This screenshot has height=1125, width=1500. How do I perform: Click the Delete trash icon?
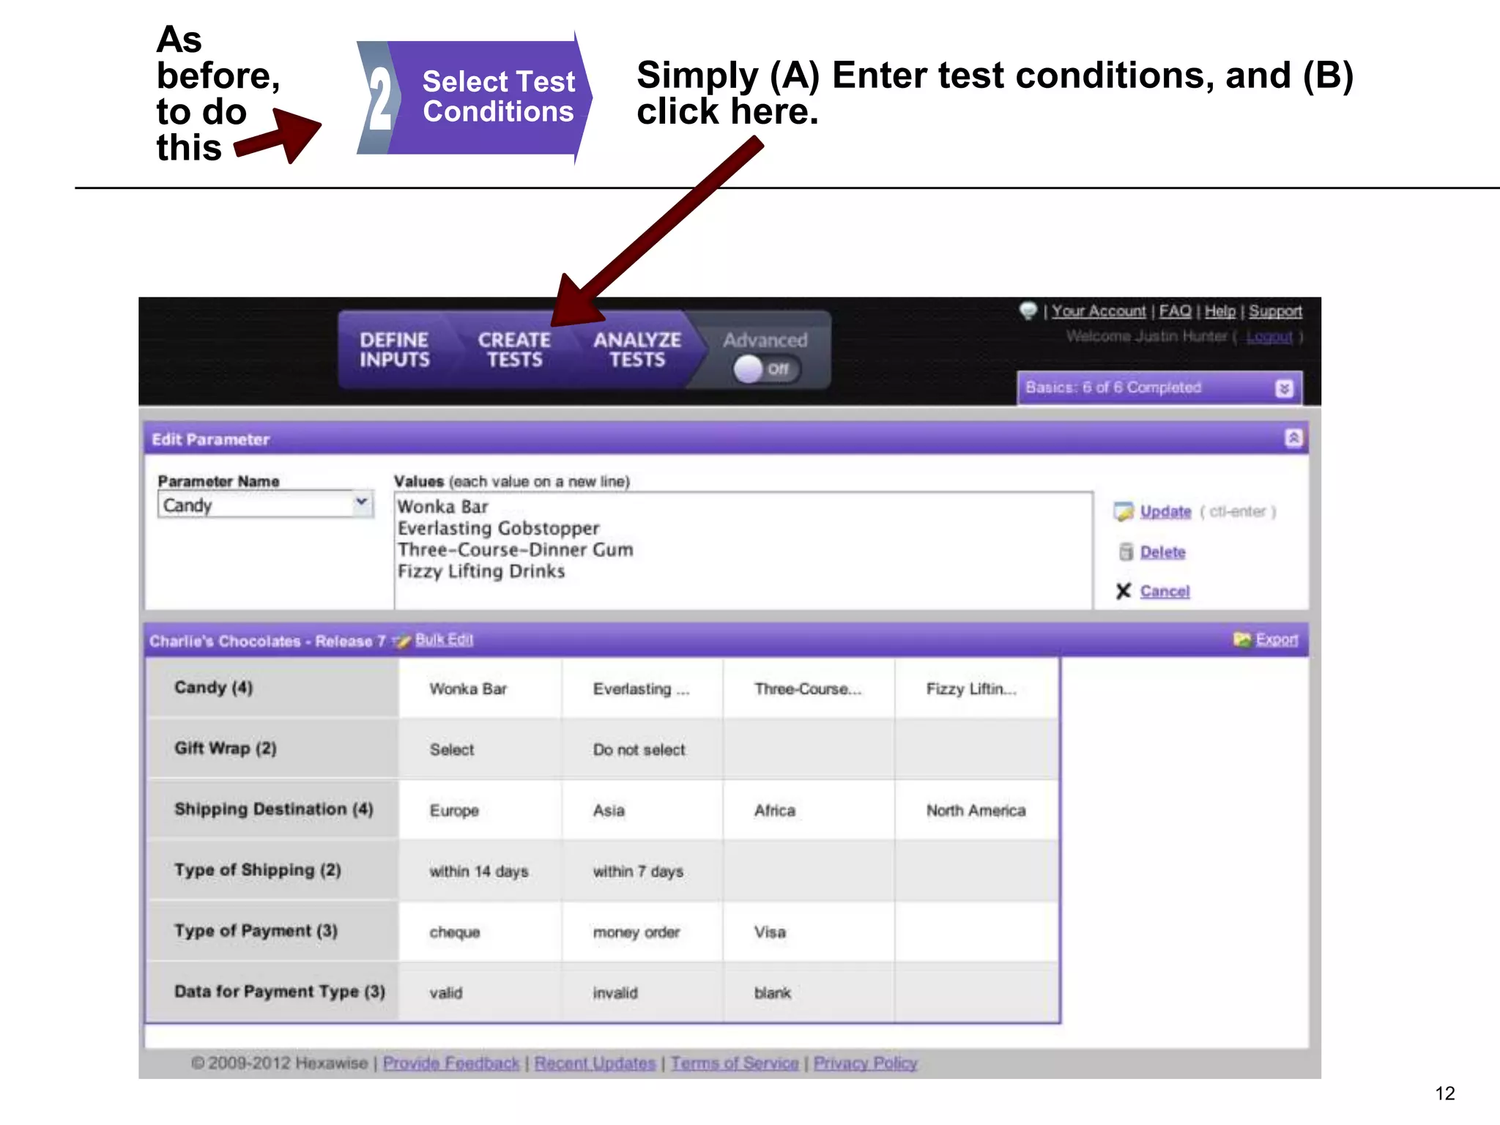coord(1126,552)
